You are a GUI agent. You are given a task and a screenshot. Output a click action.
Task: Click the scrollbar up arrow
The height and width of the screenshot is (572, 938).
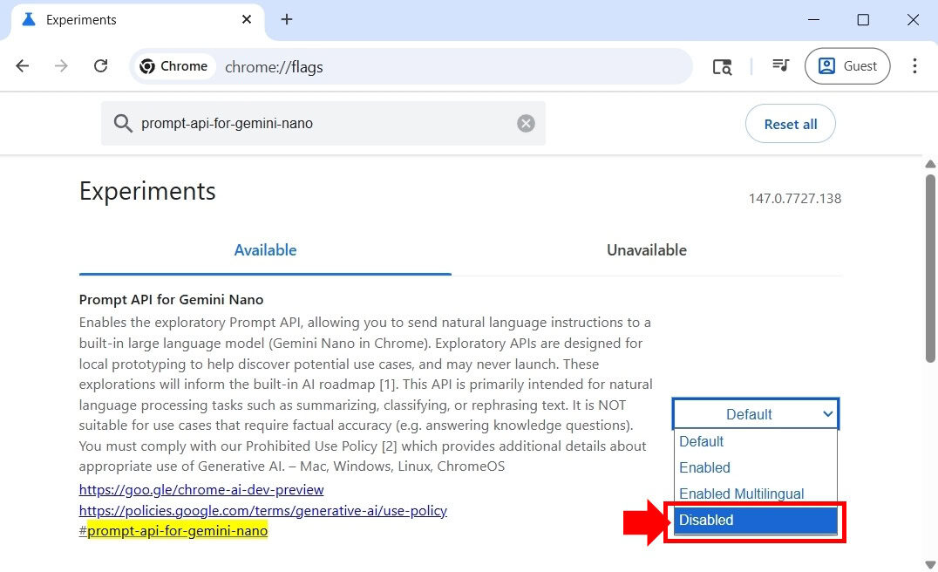pyautogui.click(x=930, y=164)
